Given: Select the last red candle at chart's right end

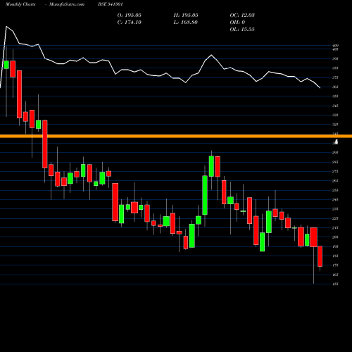Looking at the screenshot, I should (x=320, y=256).
